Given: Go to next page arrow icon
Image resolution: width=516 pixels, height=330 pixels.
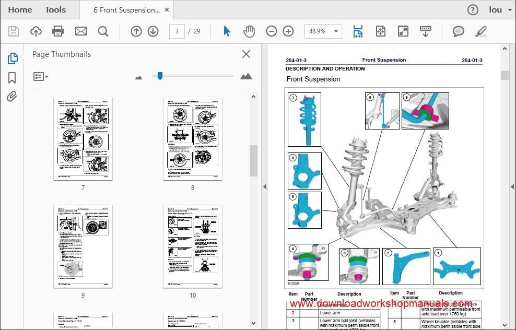Looking at the screenshot, I should coord(153,31).
